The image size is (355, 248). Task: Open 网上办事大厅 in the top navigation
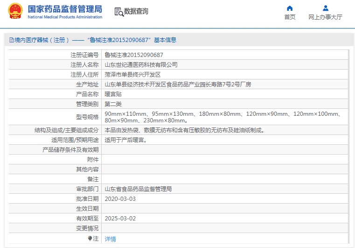[x=325, y=17]
